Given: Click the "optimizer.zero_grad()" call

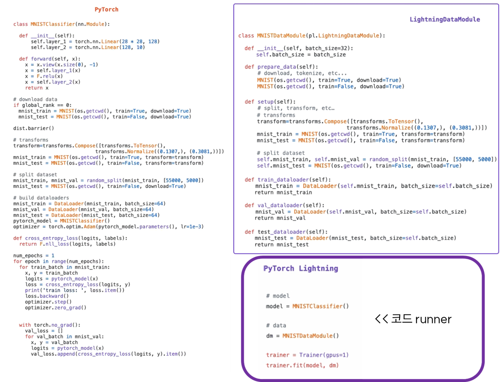Looking at the screenshot, I should [x=56, y=307].
